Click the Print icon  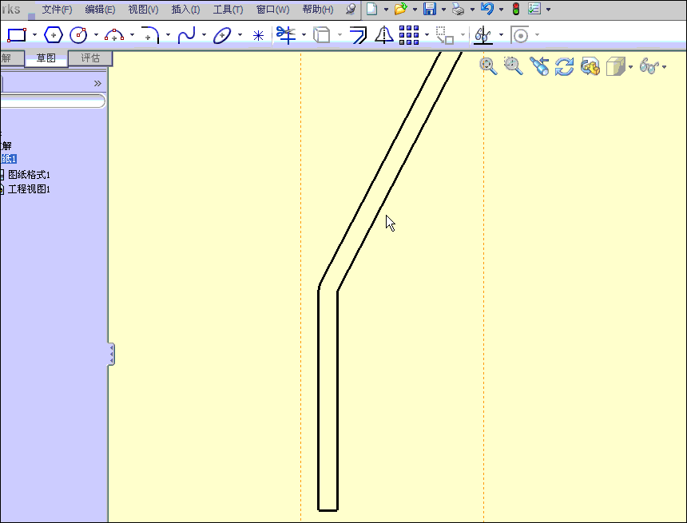[459, 9]
